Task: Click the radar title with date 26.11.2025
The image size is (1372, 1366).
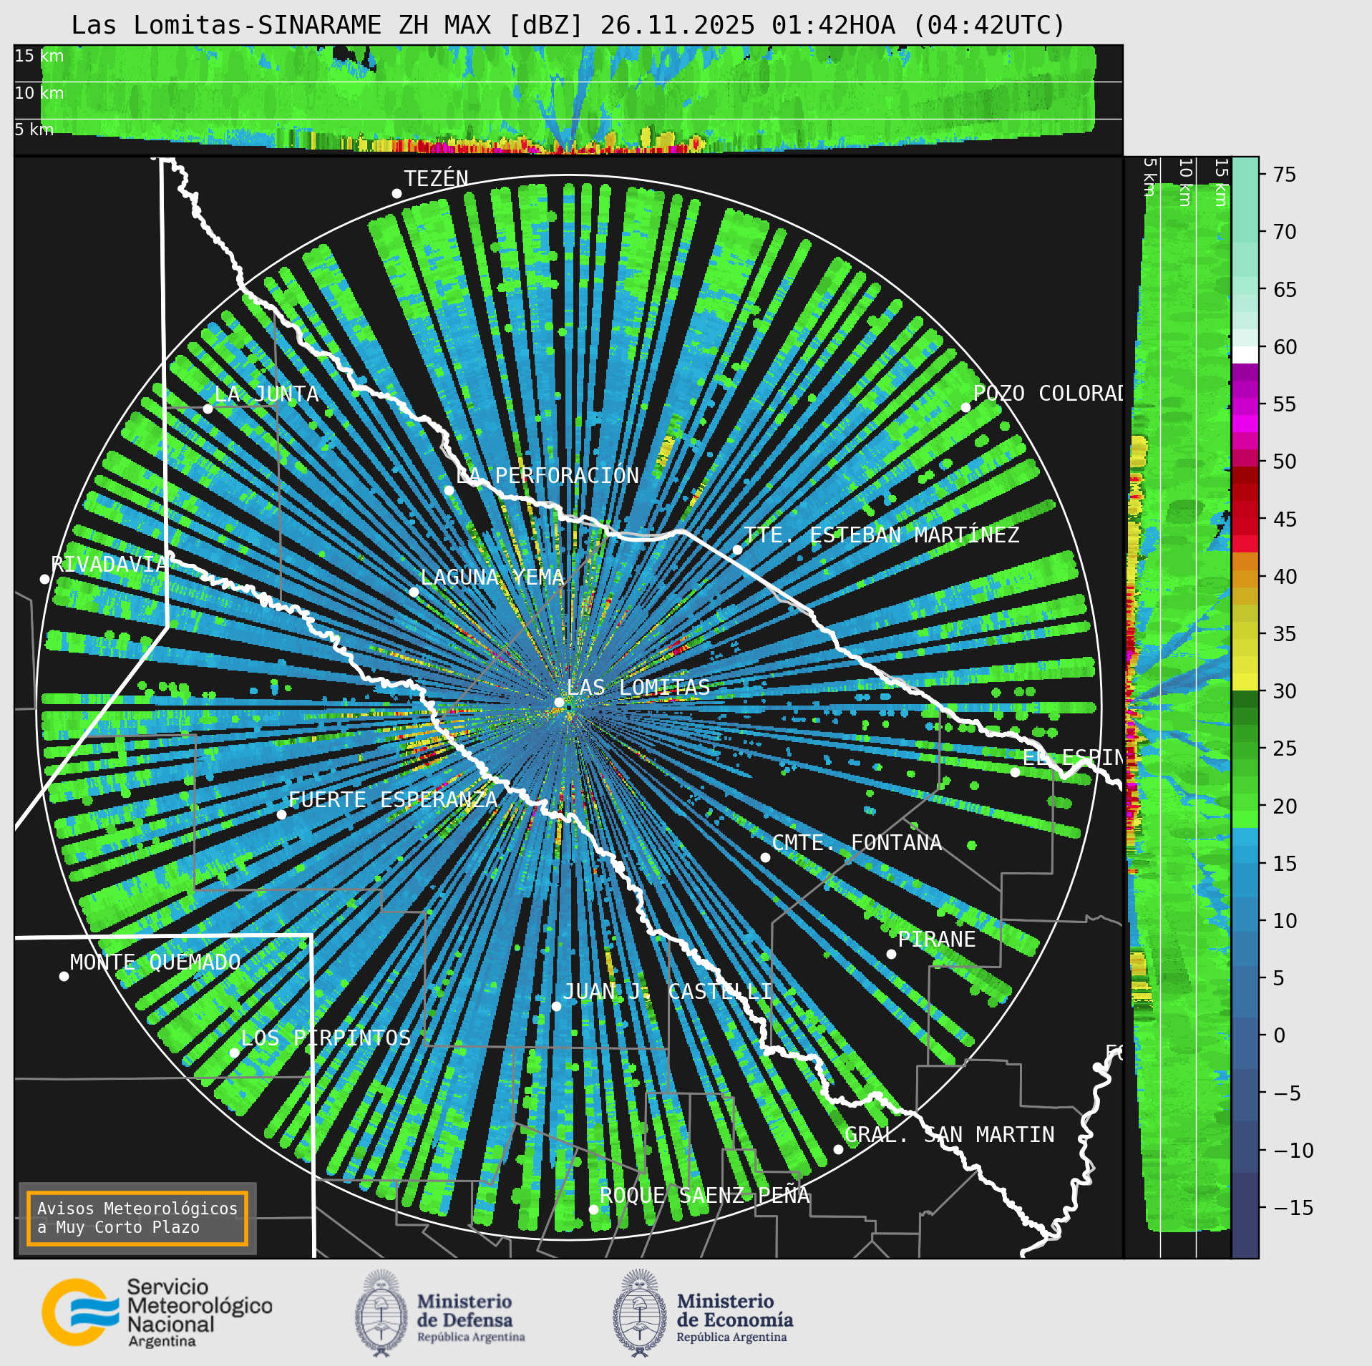Action: click(568, 26)
